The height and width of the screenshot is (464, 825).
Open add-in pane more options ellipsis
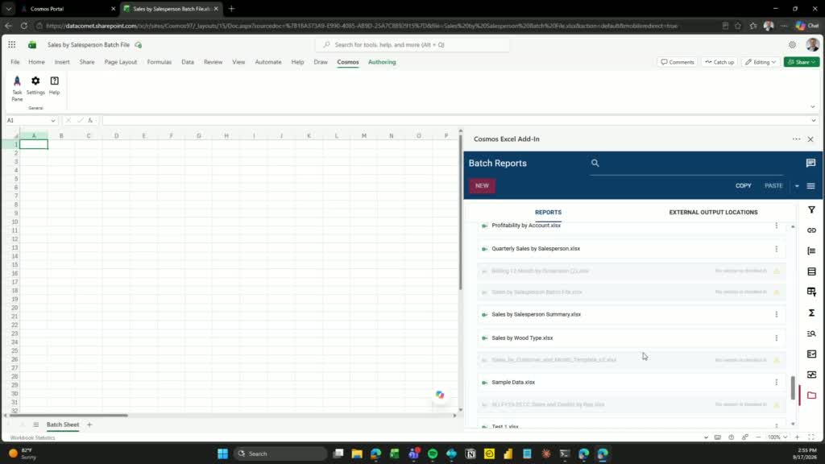coord(796,139)
